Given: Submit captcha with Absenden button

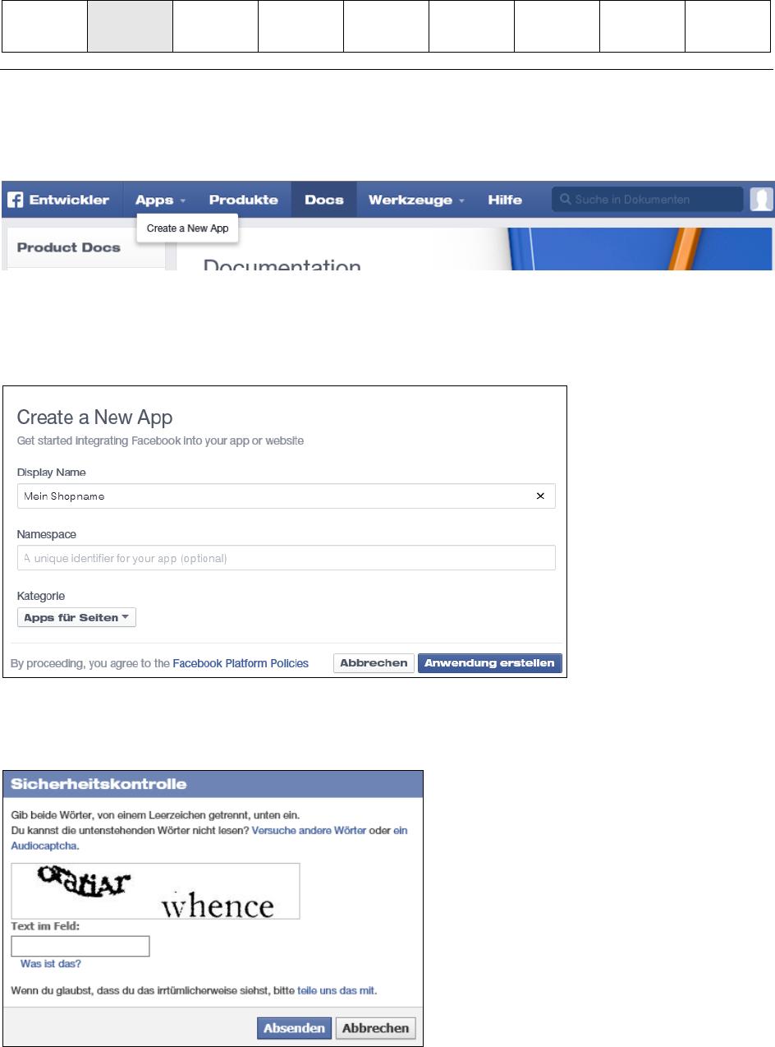Looking at the screenshot, I should (x=294, y=1028).
